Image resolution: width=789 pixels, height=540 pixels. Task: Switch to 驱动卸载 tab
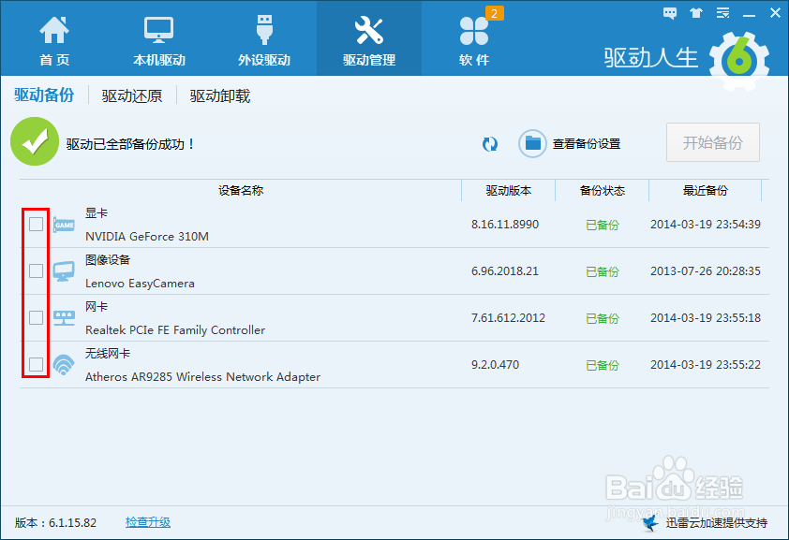pos(220,95)
